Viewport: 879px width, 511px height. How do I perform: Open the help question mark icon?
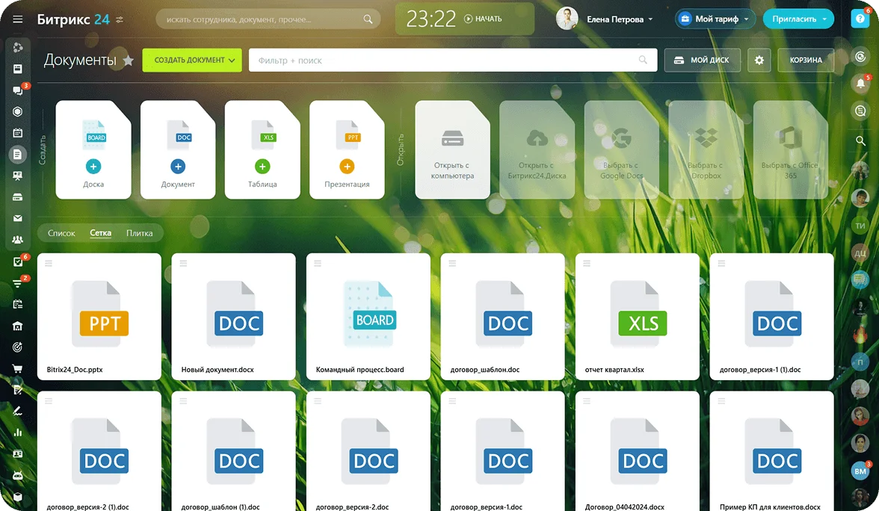coord(860,19)
